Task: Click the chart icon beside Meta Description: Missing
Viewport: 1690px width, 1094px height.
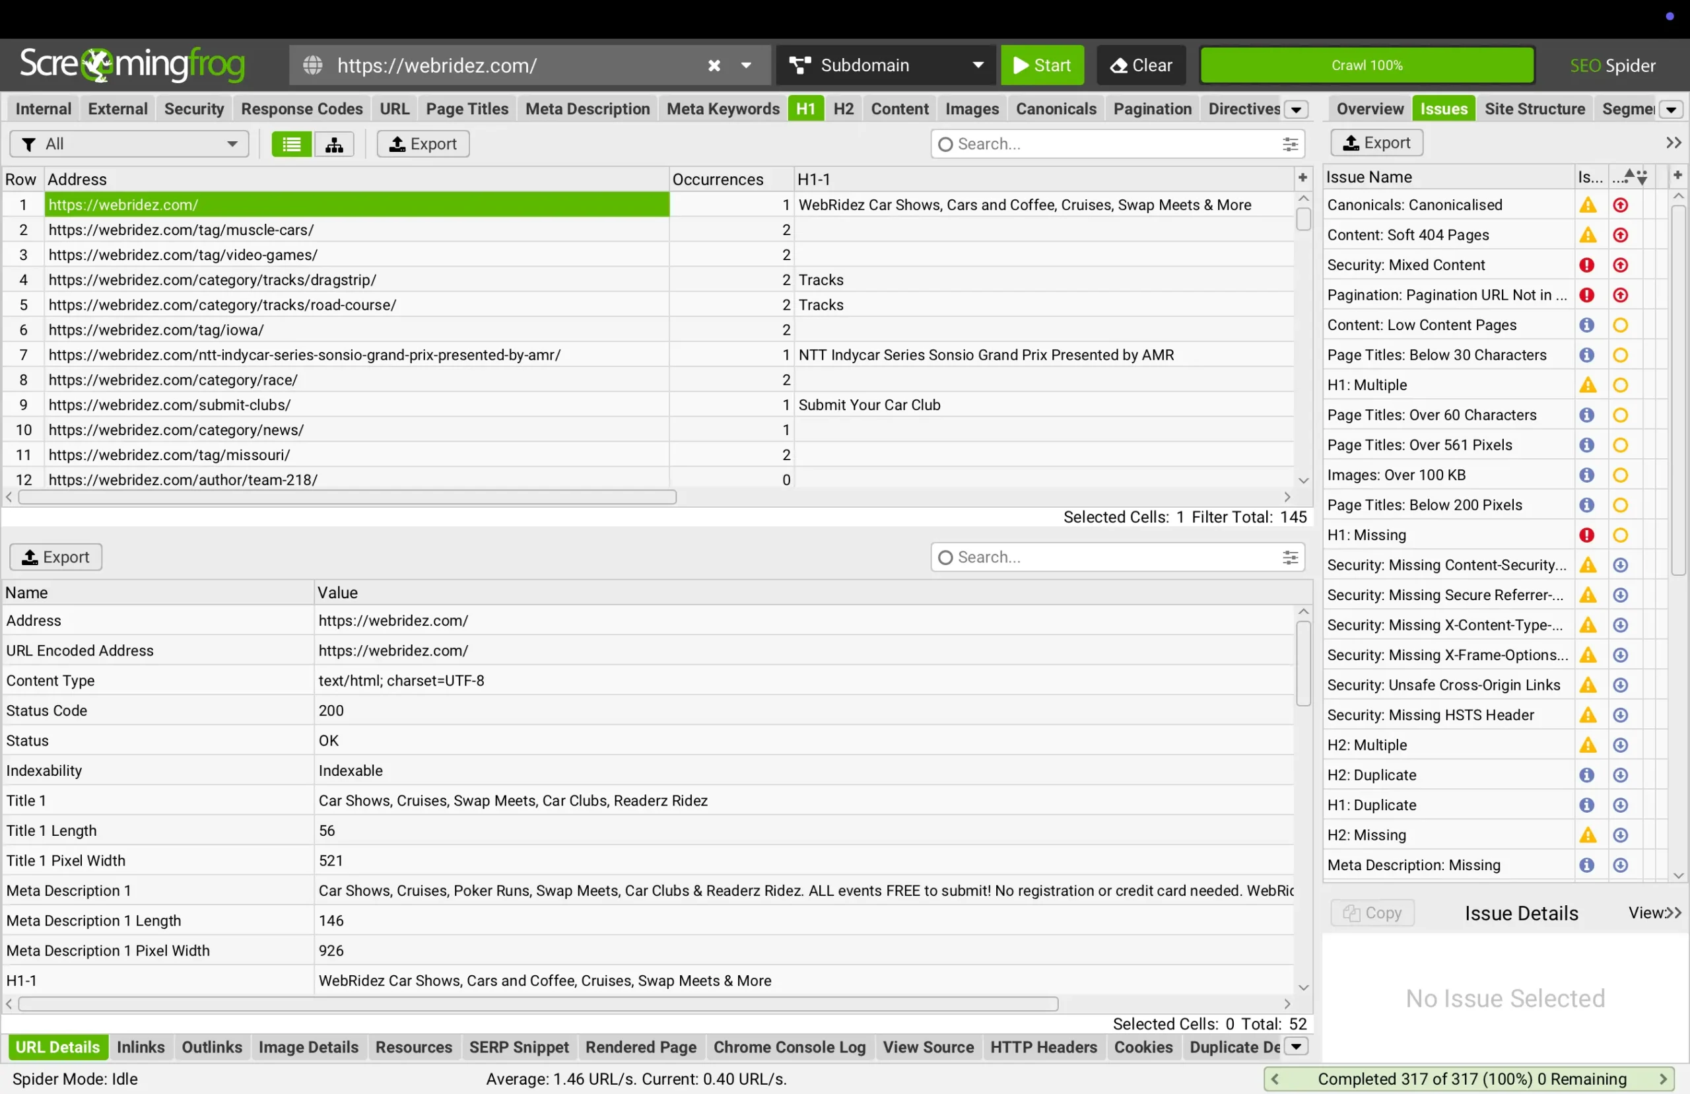Action: point(1620,864)
